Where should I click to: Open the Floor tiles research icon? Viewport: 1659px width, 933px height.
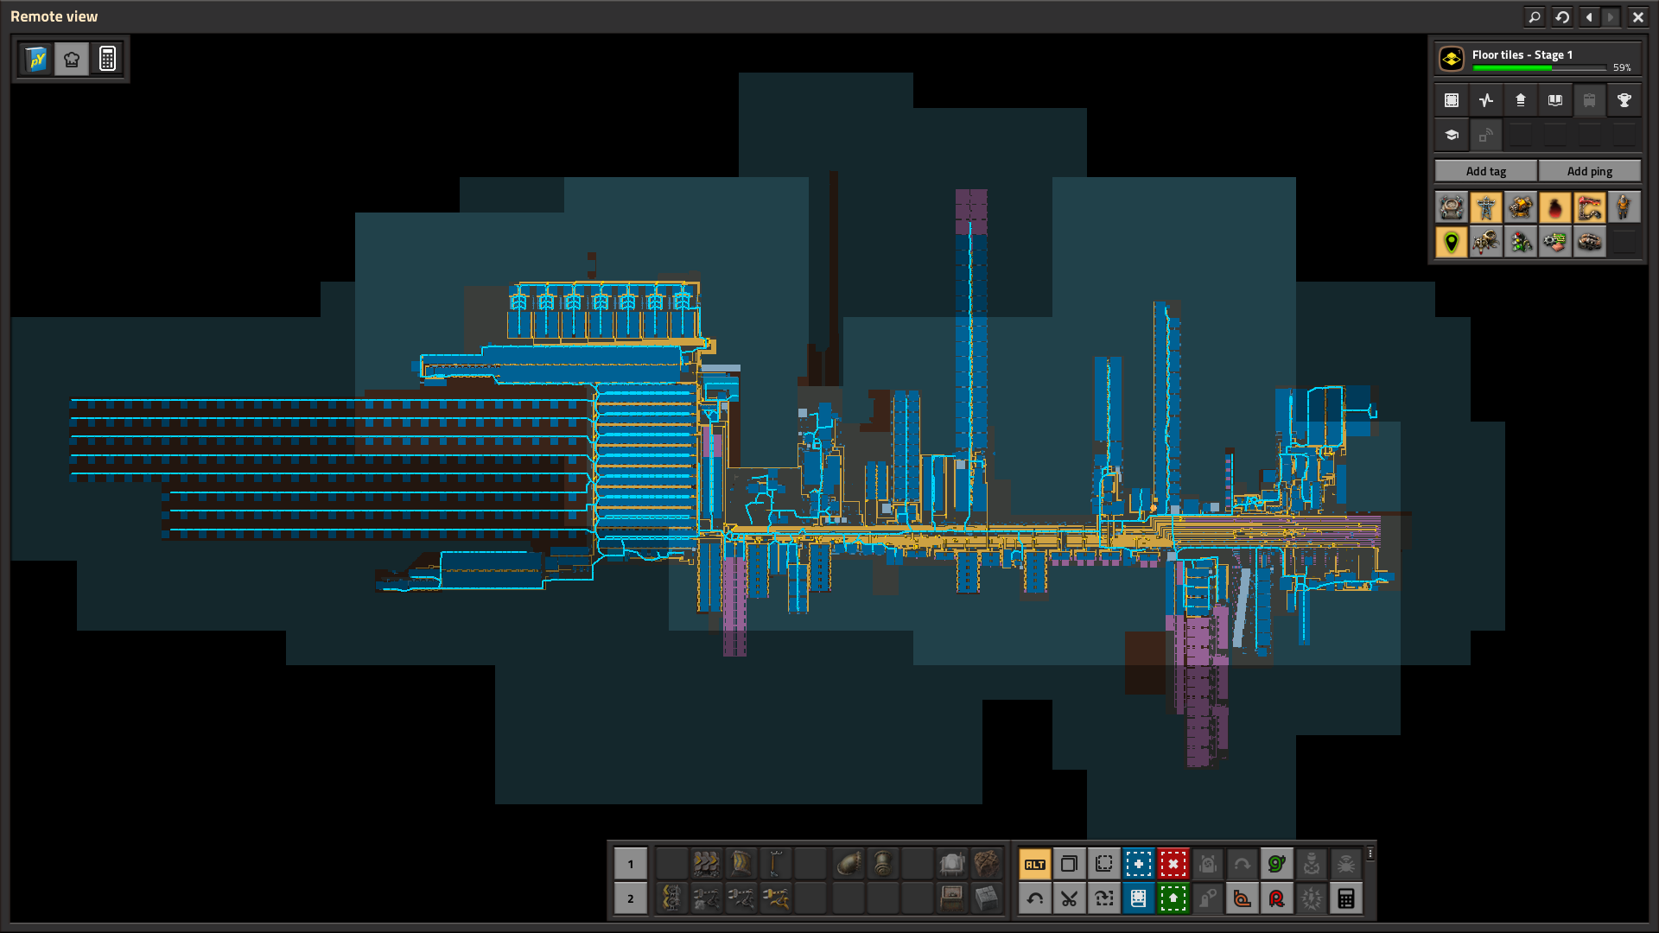[1452, 59]
